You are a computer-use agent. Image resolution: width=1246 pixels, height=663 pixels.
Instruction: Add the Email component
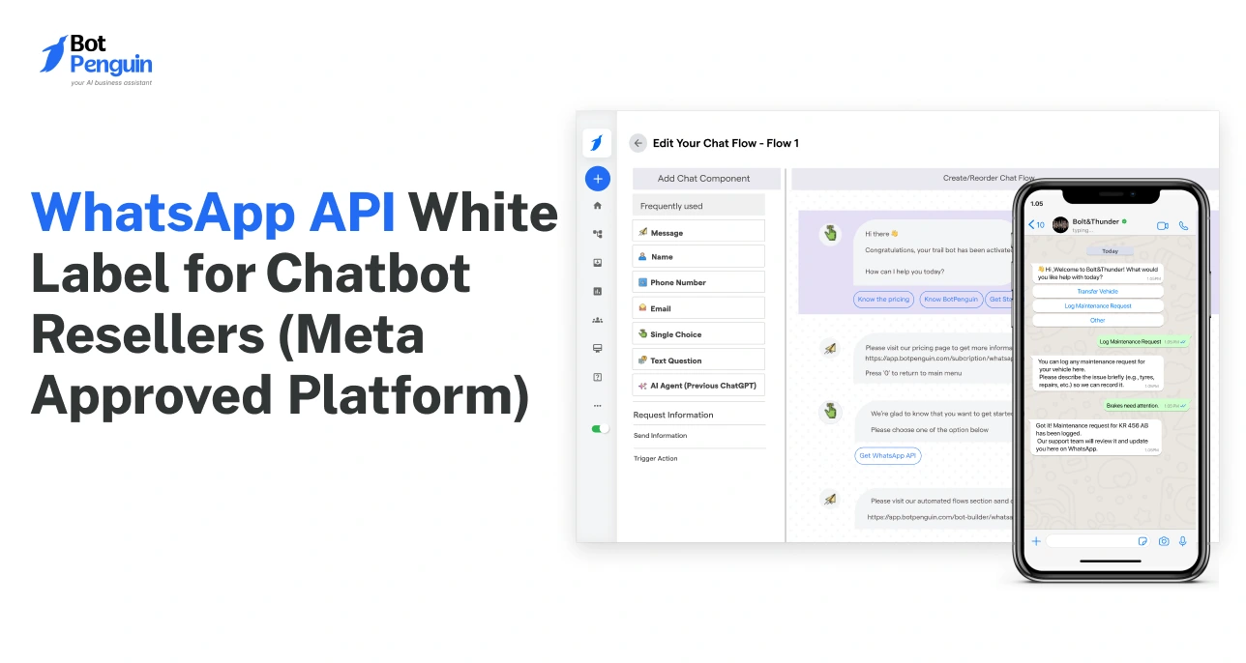[698, 308]
